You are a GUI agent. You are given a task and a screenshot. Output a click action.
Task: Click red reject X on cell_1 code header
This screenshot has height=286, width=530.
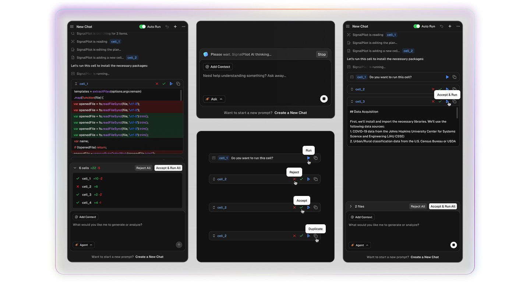157,84
